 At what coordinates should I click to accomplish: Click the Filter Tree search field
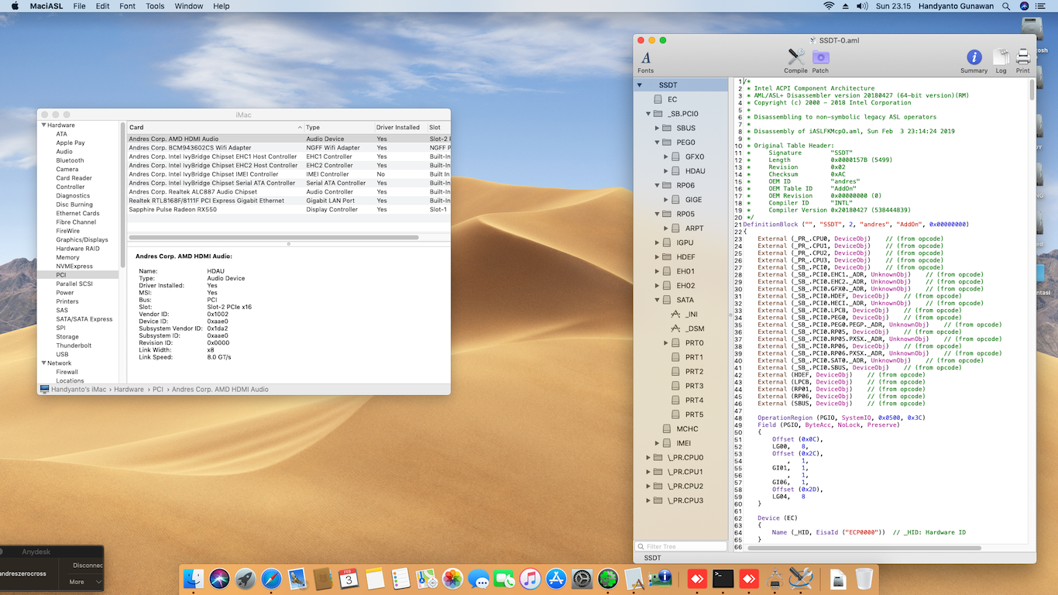pyautogui.click(x=681, y=546)
